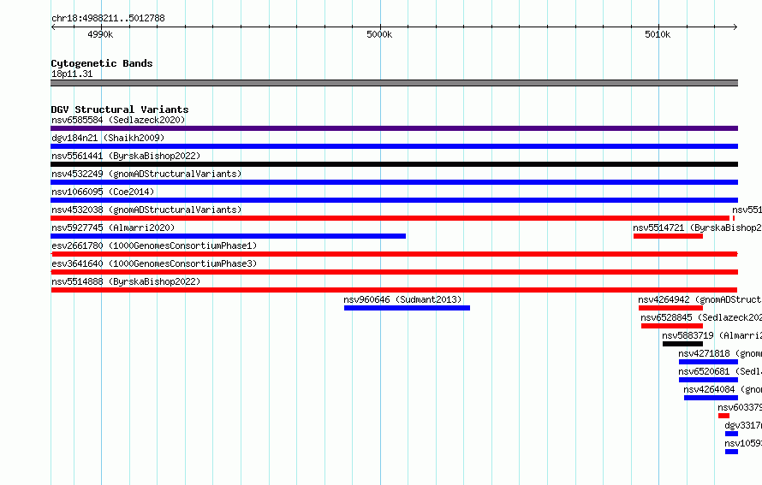Click the blue nsv4264084 variant bar
The height and width of the screenshot is (485, 762).
[x=711, y=398]
